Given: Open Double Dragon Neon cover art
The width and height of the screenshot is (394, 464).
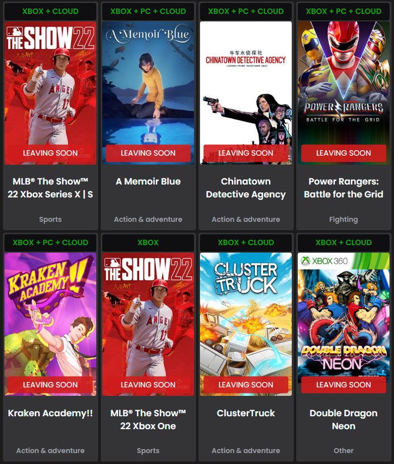Looking at the screenshot, I should click(343, 324).
